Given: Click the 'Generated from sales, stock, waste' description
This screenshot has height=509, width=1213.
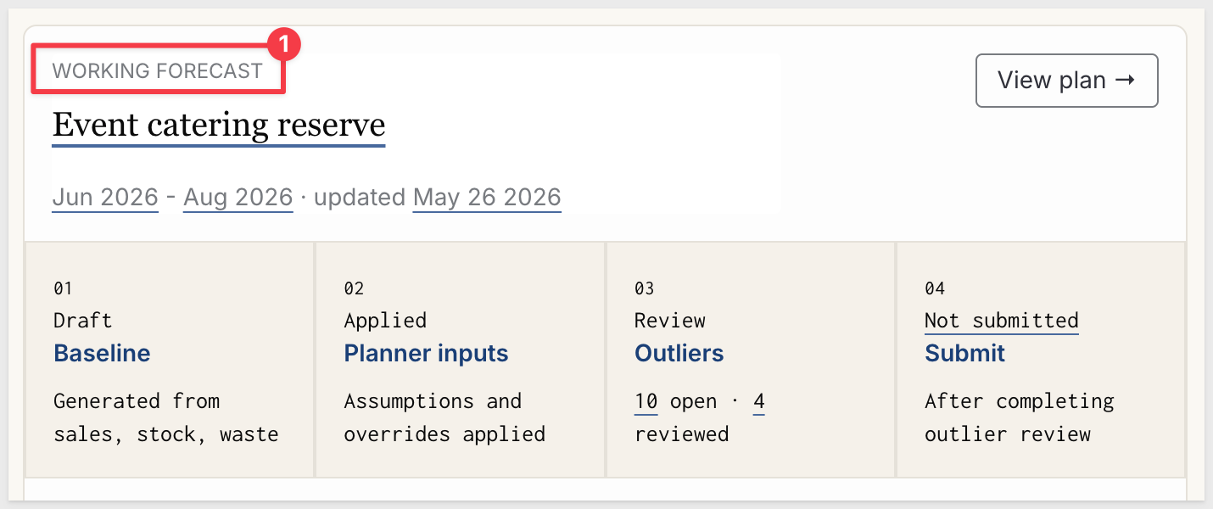Looking at the screenshot, I should click(x=166, y=417).
